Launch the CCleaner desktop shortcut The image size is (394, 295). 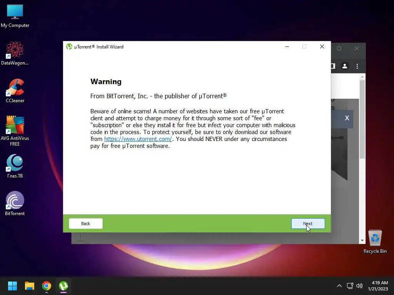15,91
